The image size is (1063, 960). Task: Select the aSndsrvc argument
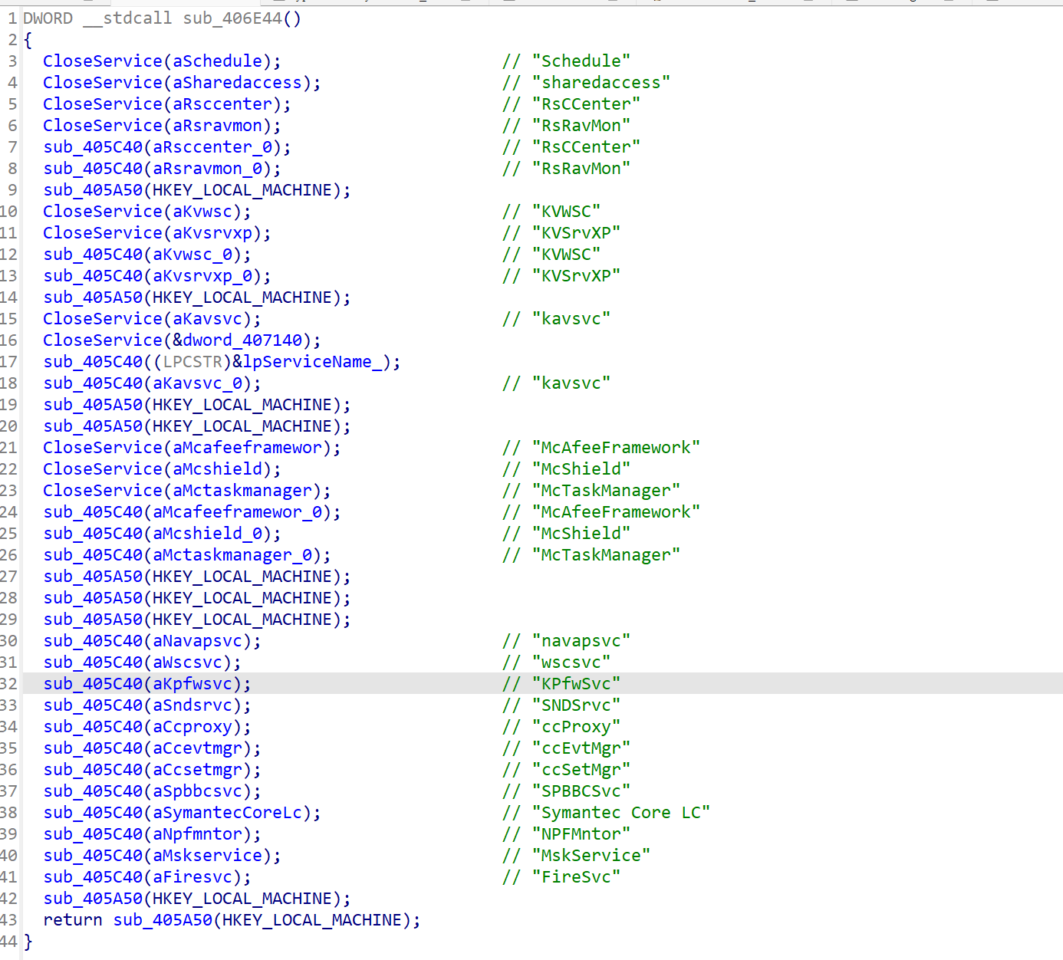[x=193, y=705]
